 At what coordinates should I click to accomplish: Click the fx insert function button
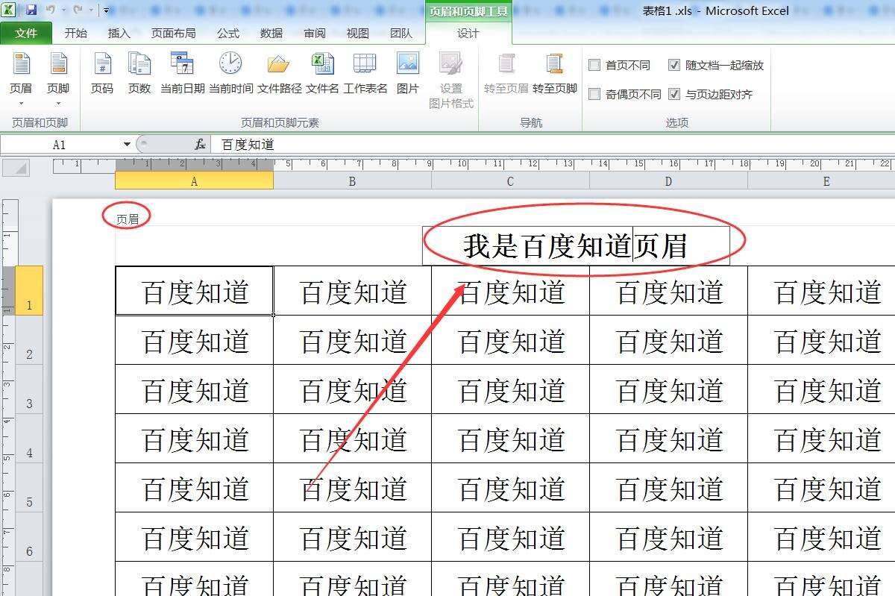tap(200, 144)
